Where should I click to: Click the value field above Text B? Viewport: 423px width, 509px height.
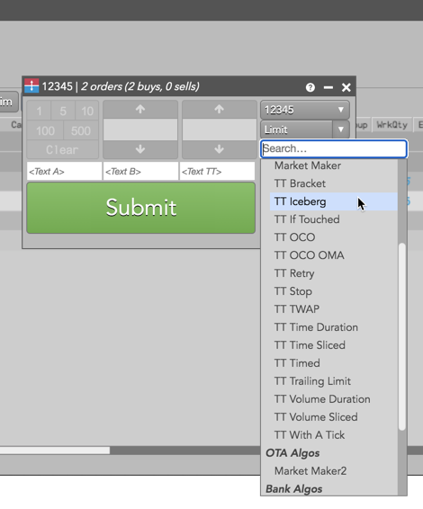click(x=140, y=129)
